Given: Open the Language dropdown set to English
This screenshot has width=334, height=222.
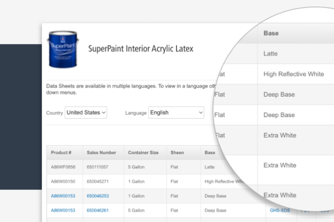Looking at the screenshot, I should click(176, 113).
